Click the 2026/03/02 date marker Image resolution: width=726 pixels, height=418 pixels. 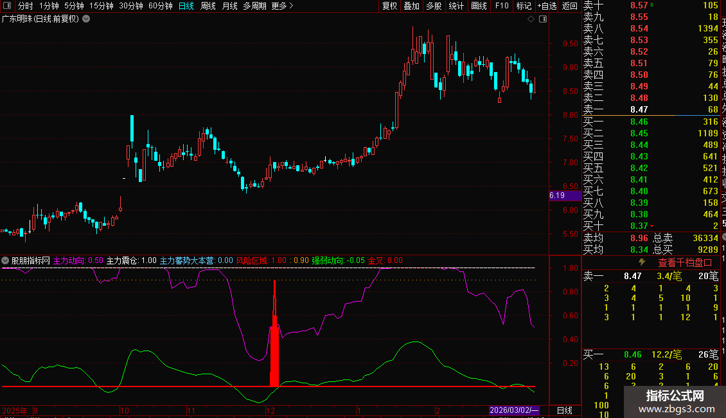514,410
